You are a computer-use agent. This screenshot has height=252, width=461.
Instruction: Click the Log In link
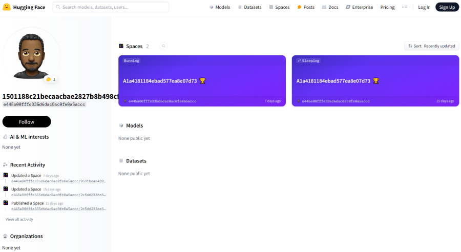click(424, 7)
